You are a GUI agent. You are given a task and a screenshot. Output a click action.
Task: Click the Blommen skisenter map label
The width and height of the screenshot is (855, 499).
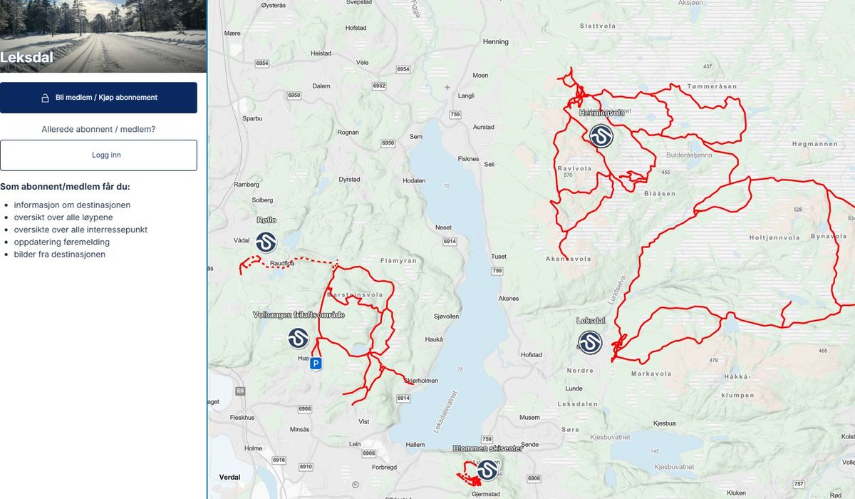tap(488, 448)
